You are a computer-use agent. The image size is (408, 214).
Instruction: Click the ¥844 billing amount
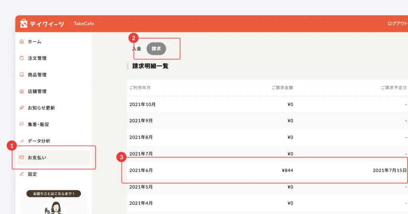(x=287, y=170)
